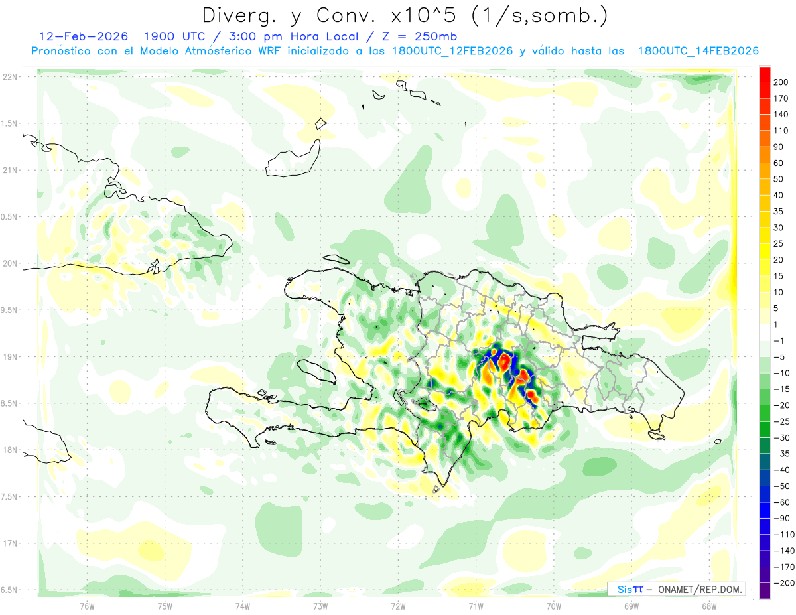Click the longitude label 76W
796x615 pixels.
(x=87, y=606)
